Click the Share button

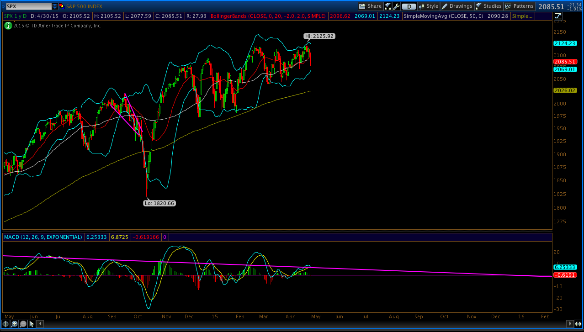370,6
